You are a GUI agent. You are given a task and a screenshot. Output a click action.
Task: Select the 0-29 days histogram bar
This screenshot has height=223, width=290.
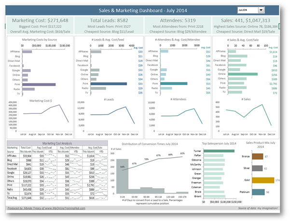122,177
